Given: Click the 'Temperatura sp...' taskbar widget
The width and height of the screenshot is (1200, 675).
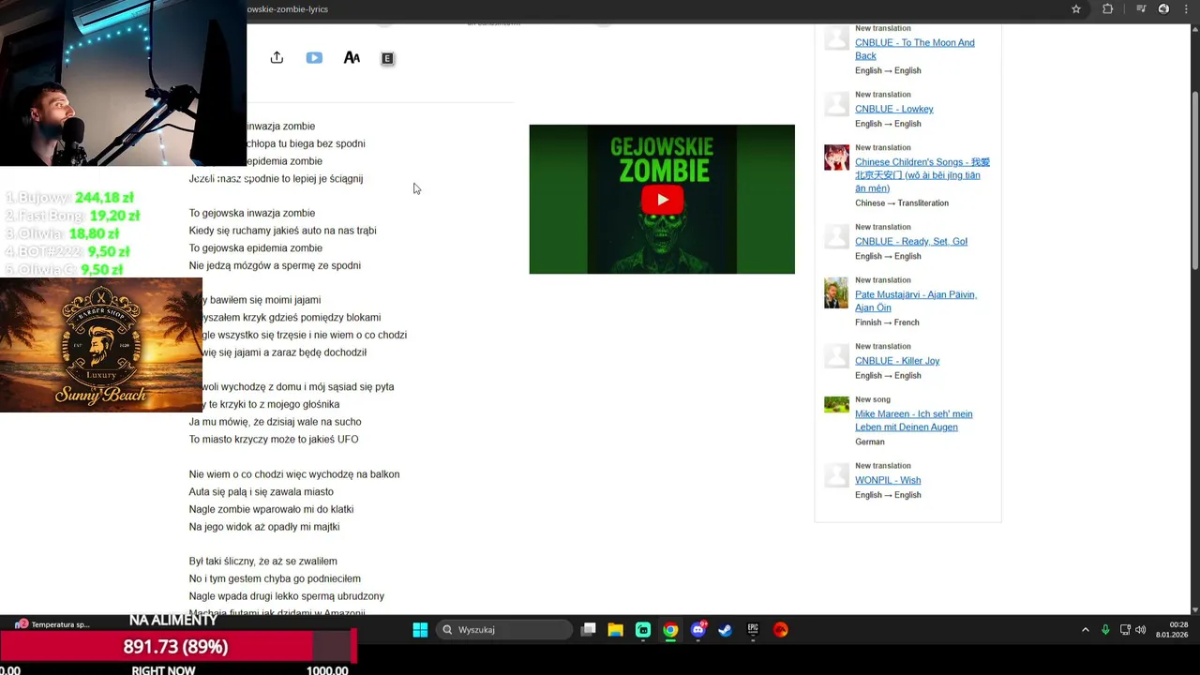Looking at the screenshot, I should point(53,624).
